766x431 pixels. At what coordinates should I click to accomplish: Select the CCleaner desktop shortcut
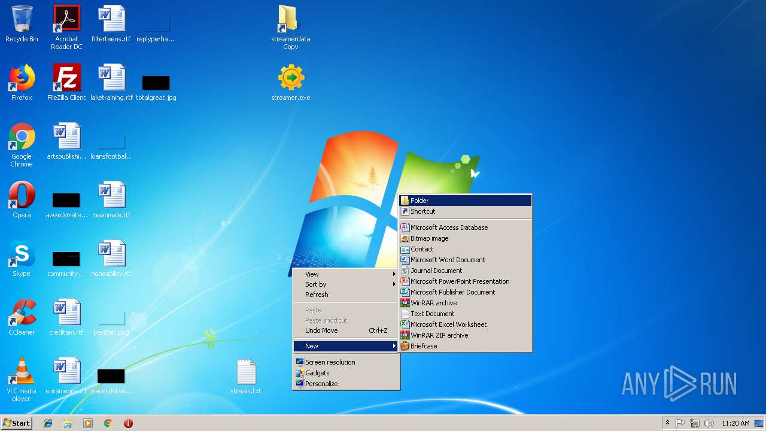[22, 317]
